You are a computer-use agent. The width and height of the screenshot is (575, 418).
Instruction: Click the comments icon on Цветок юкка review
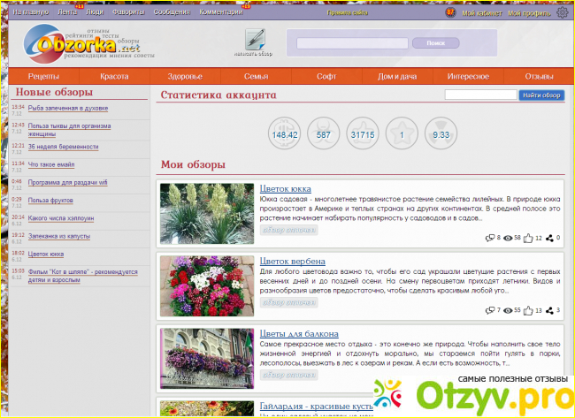491,238
